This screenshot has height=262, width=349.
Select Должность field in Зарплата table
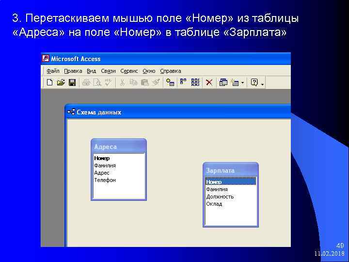point(231,196)
